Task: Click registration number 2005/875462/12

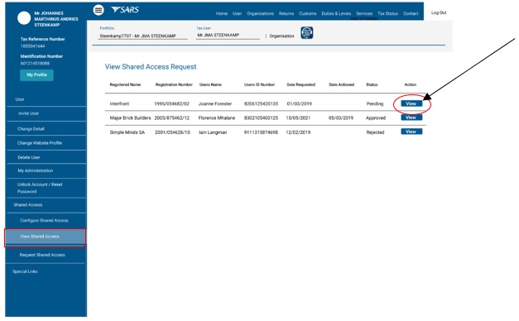Action: pos(172,117)
